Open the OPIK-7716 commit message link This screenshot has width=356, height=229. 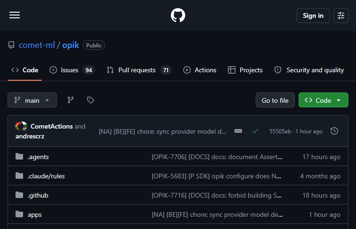[x=217, y=195]
